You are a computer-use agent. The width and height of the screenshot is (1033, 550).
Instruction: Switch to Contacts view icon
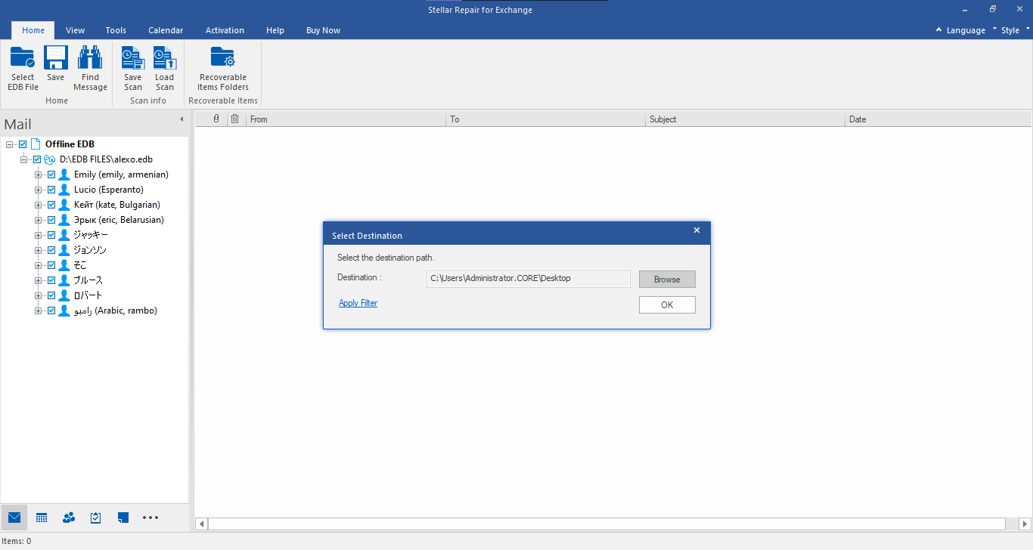69,518
